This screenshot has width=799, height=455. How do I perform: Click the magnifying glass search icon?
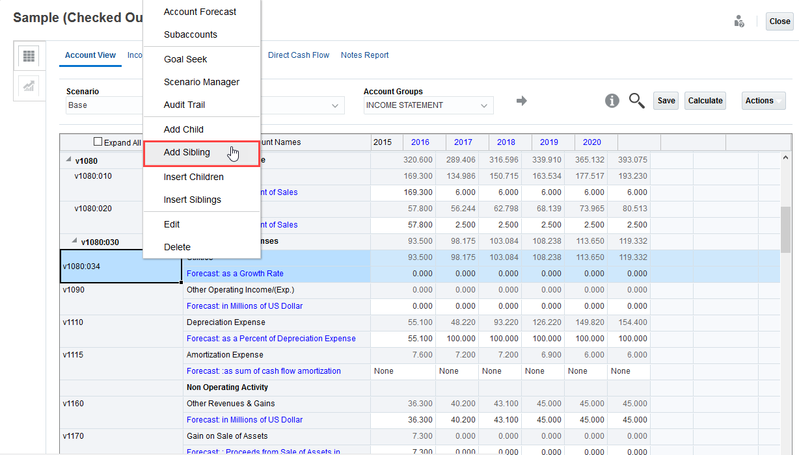pyautogui.click(x=636, y=101)
